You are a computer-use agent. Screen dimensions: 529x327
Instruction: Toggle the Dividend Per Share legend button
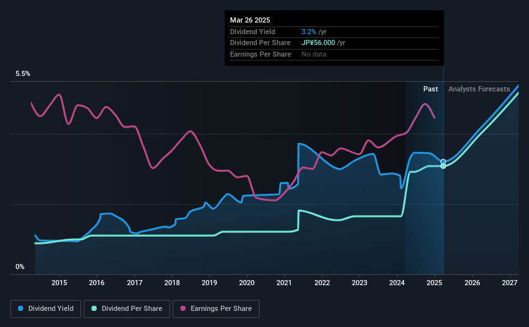[127, 309]
